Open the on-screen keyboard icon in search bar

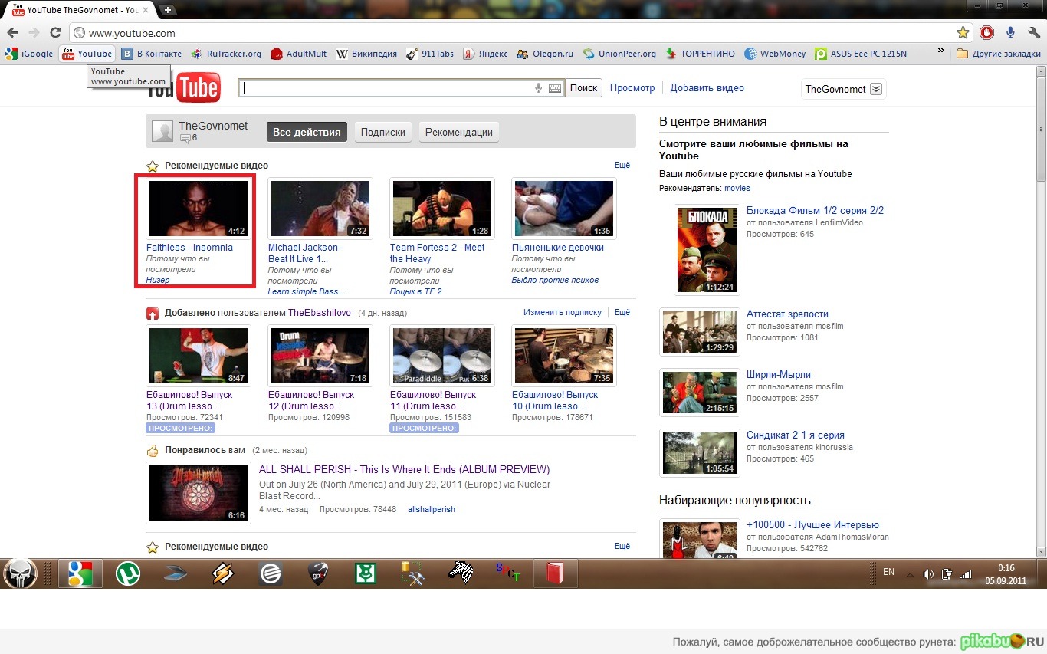click(x=554, y=87)
